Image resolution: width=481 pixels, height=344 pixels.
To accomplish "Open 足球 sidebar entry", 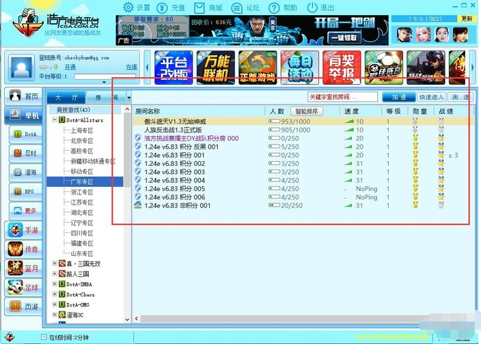I will pyautogui.click(x=24, y=287).
